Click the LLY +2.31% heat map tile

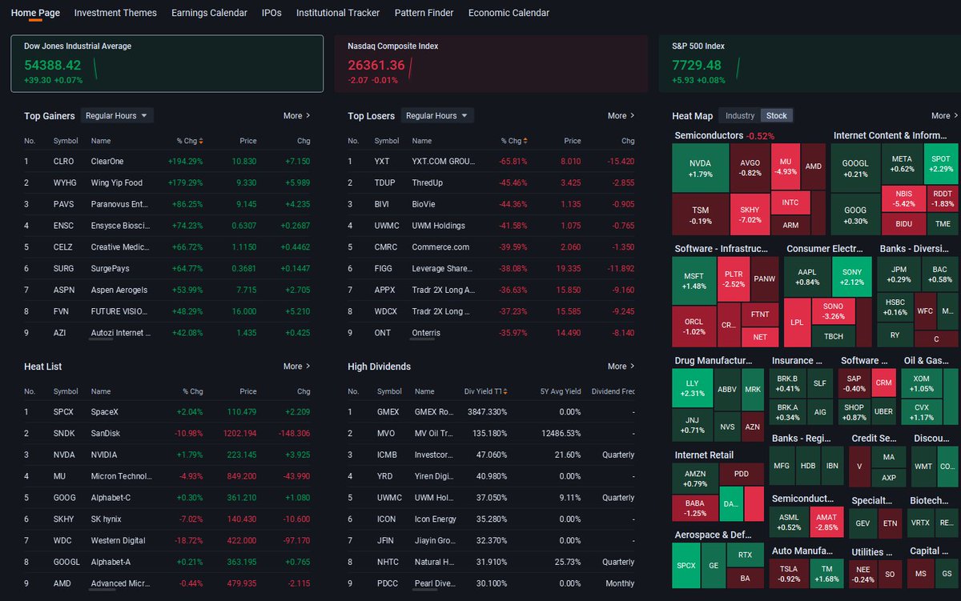tap(692, 388)
